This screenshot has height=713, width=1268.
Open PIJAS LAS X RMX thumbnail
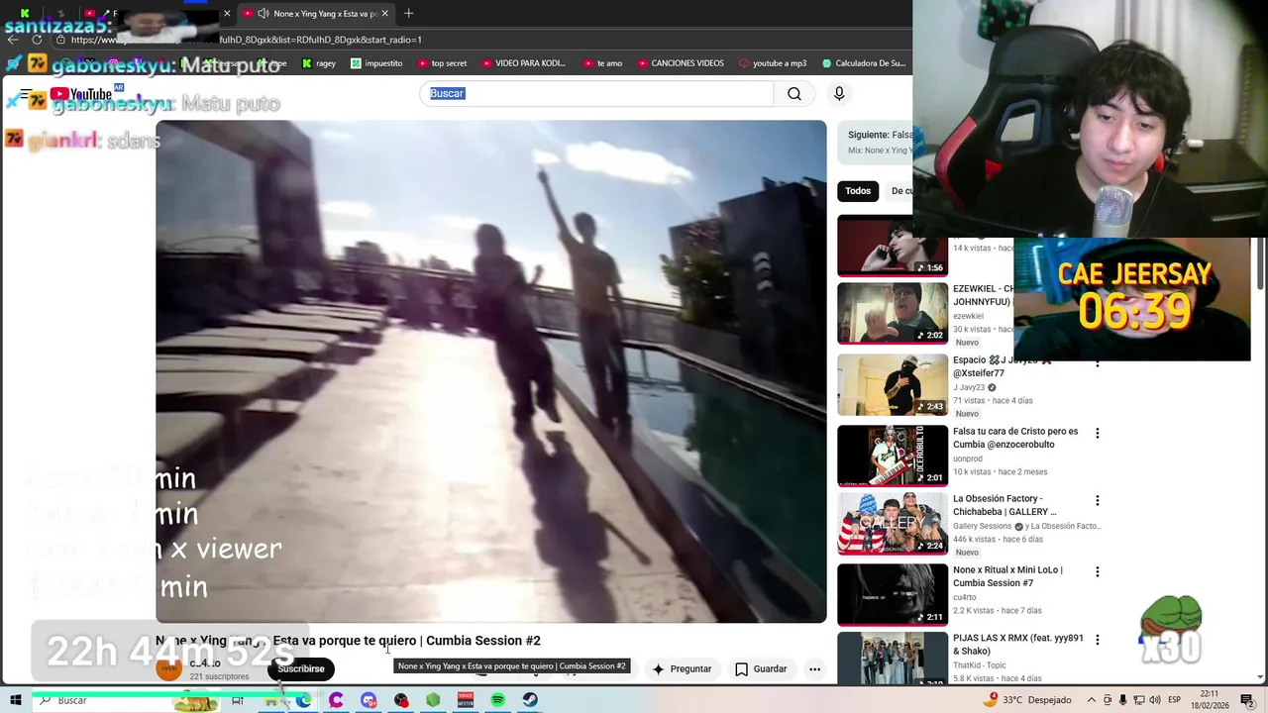click(x=893, y=659)
